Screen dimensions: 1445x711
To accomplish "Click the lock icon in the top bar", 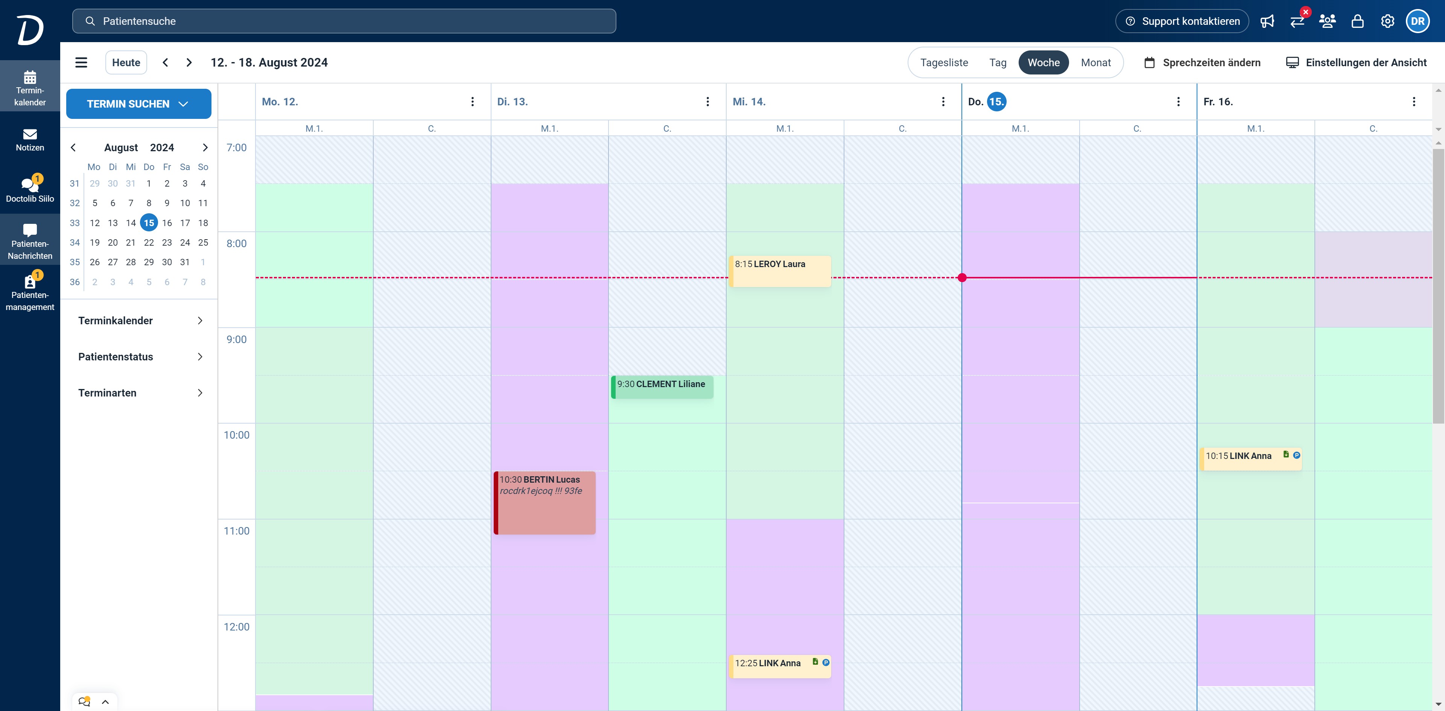I will tap(1357, 21).
